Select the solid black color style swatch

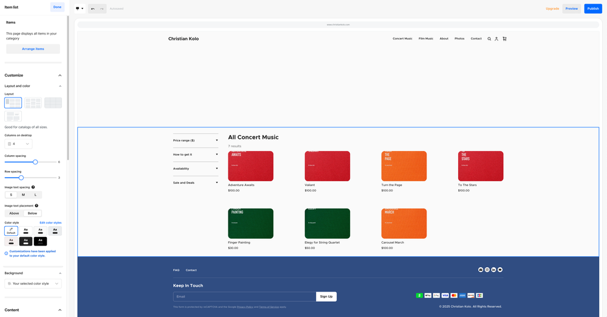click(40, 241)
